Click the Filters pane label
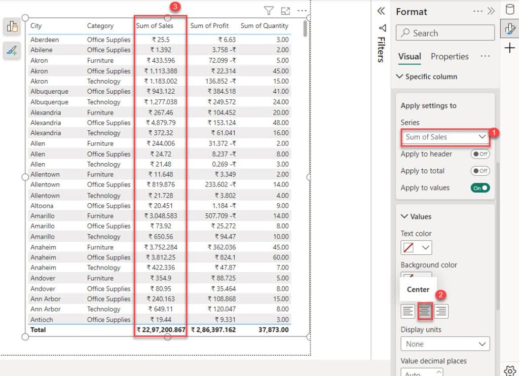This screenshot has width=519, height=376. tap(382, 50)
